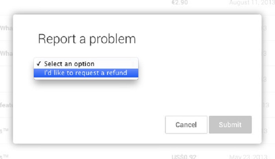The width and height of the screenshot is (275, 159).
Task: Click the truncated date beside first Wha row
Action: click(264, 28)
